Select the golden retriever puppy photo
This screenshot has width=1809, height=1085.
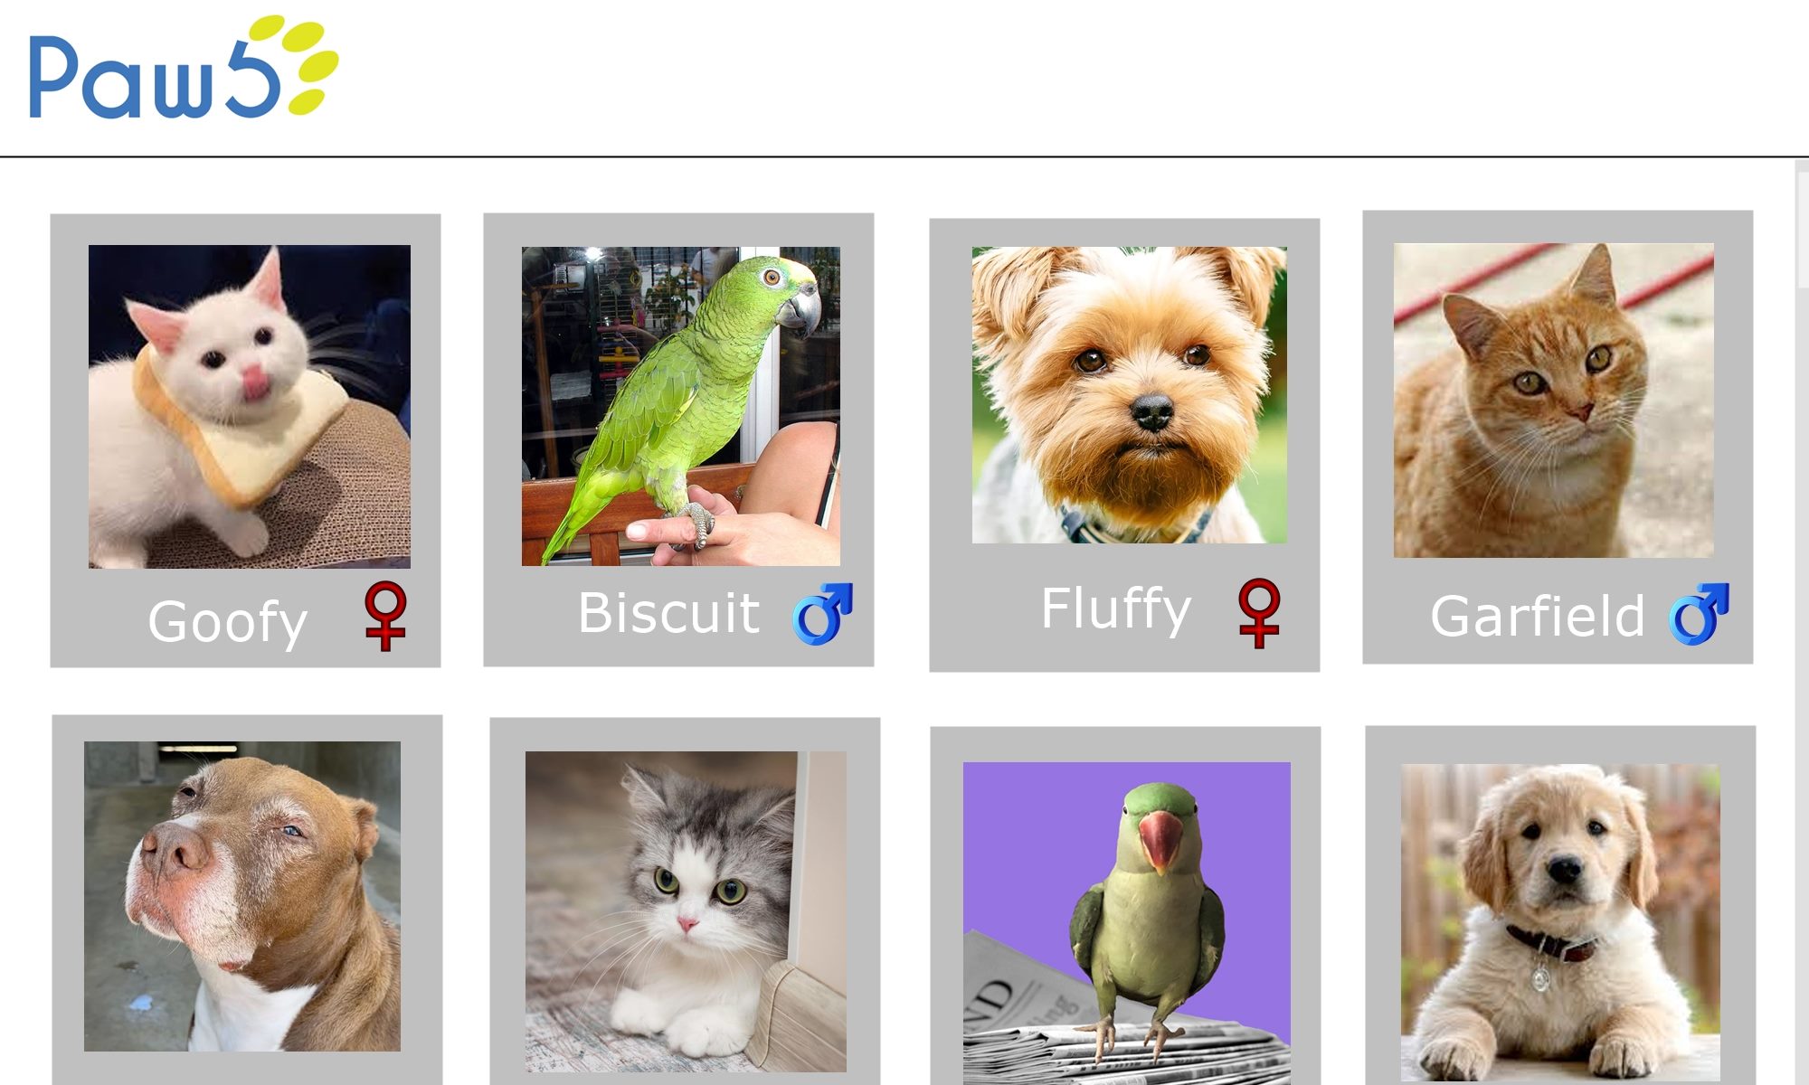[x=1560, y=923]
